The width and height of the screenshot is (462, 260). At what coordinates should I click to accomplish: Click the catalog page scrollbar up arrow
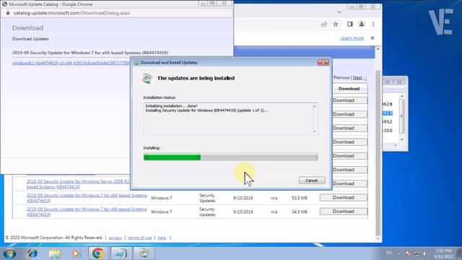point(378,49)
